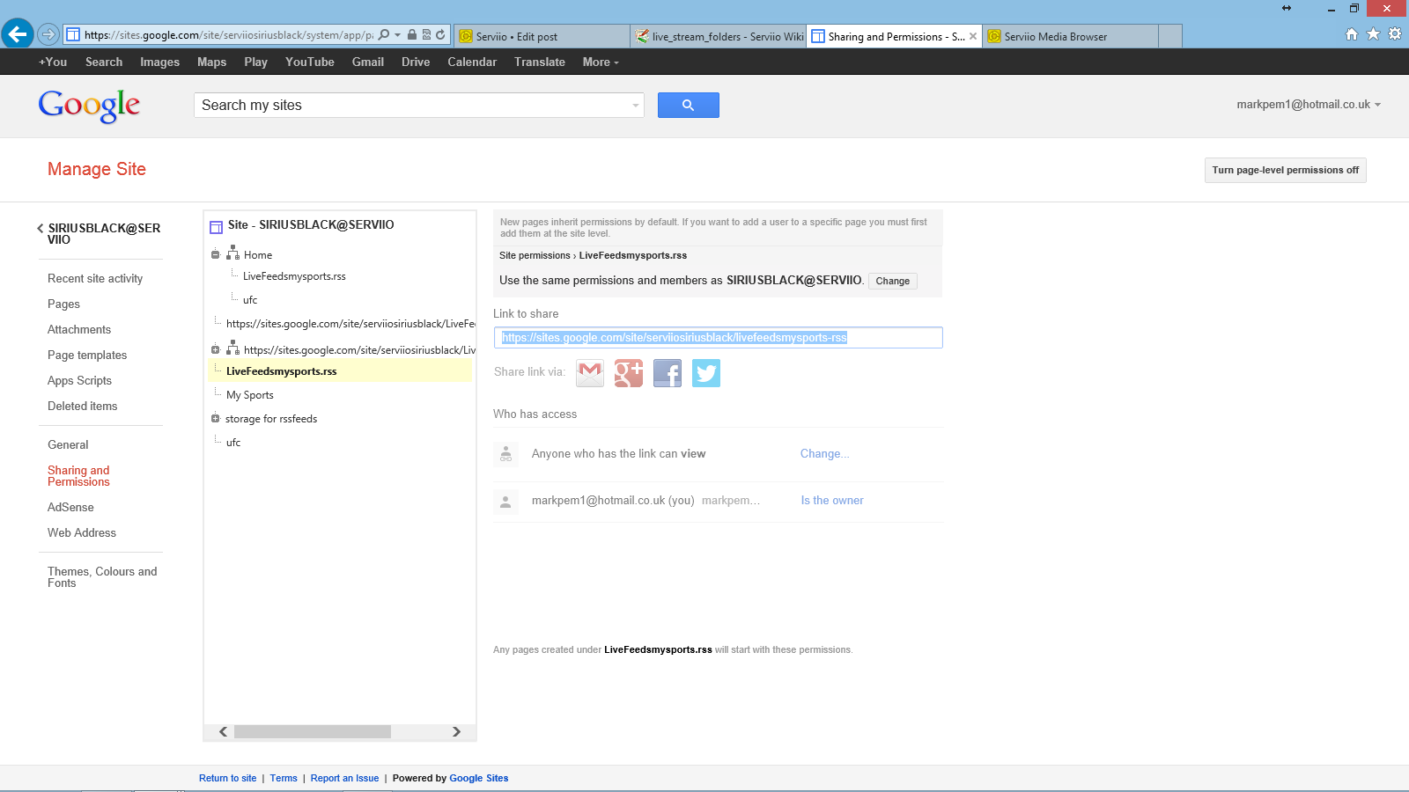Viewport: 1409px width, 792px height.
Task: Click the browser address bar URL
Action: click(229, 35)
